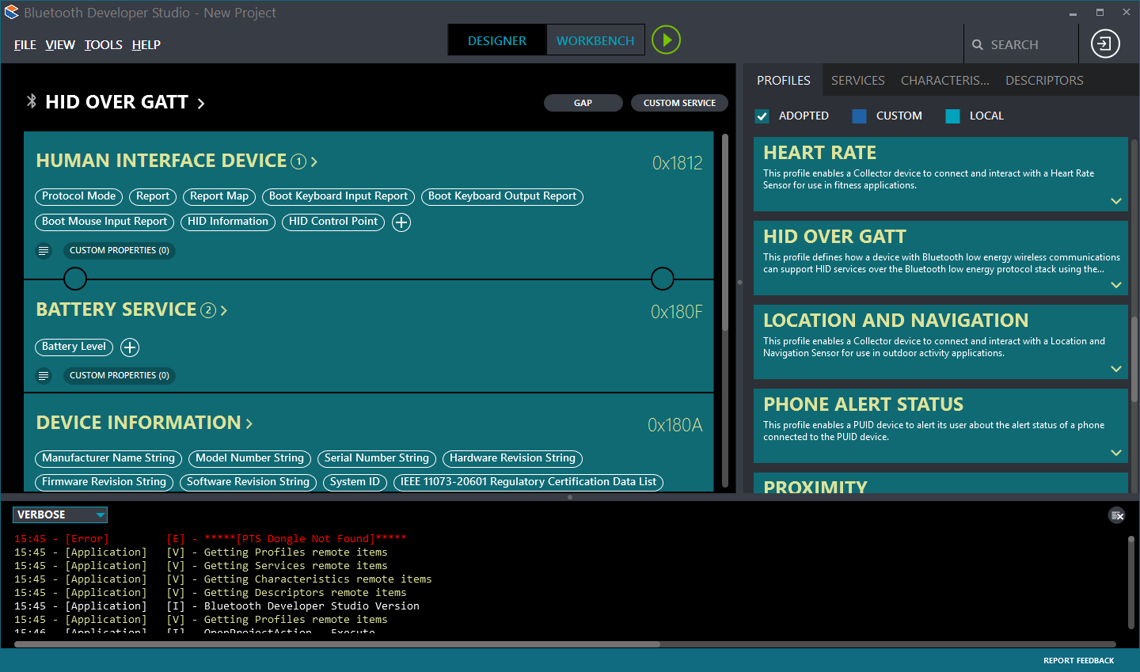The height and width of the screenshot is (672, 1140).
Task: Click the Bluetooth Developer Studio app logo
Action: tap(11, 12)
